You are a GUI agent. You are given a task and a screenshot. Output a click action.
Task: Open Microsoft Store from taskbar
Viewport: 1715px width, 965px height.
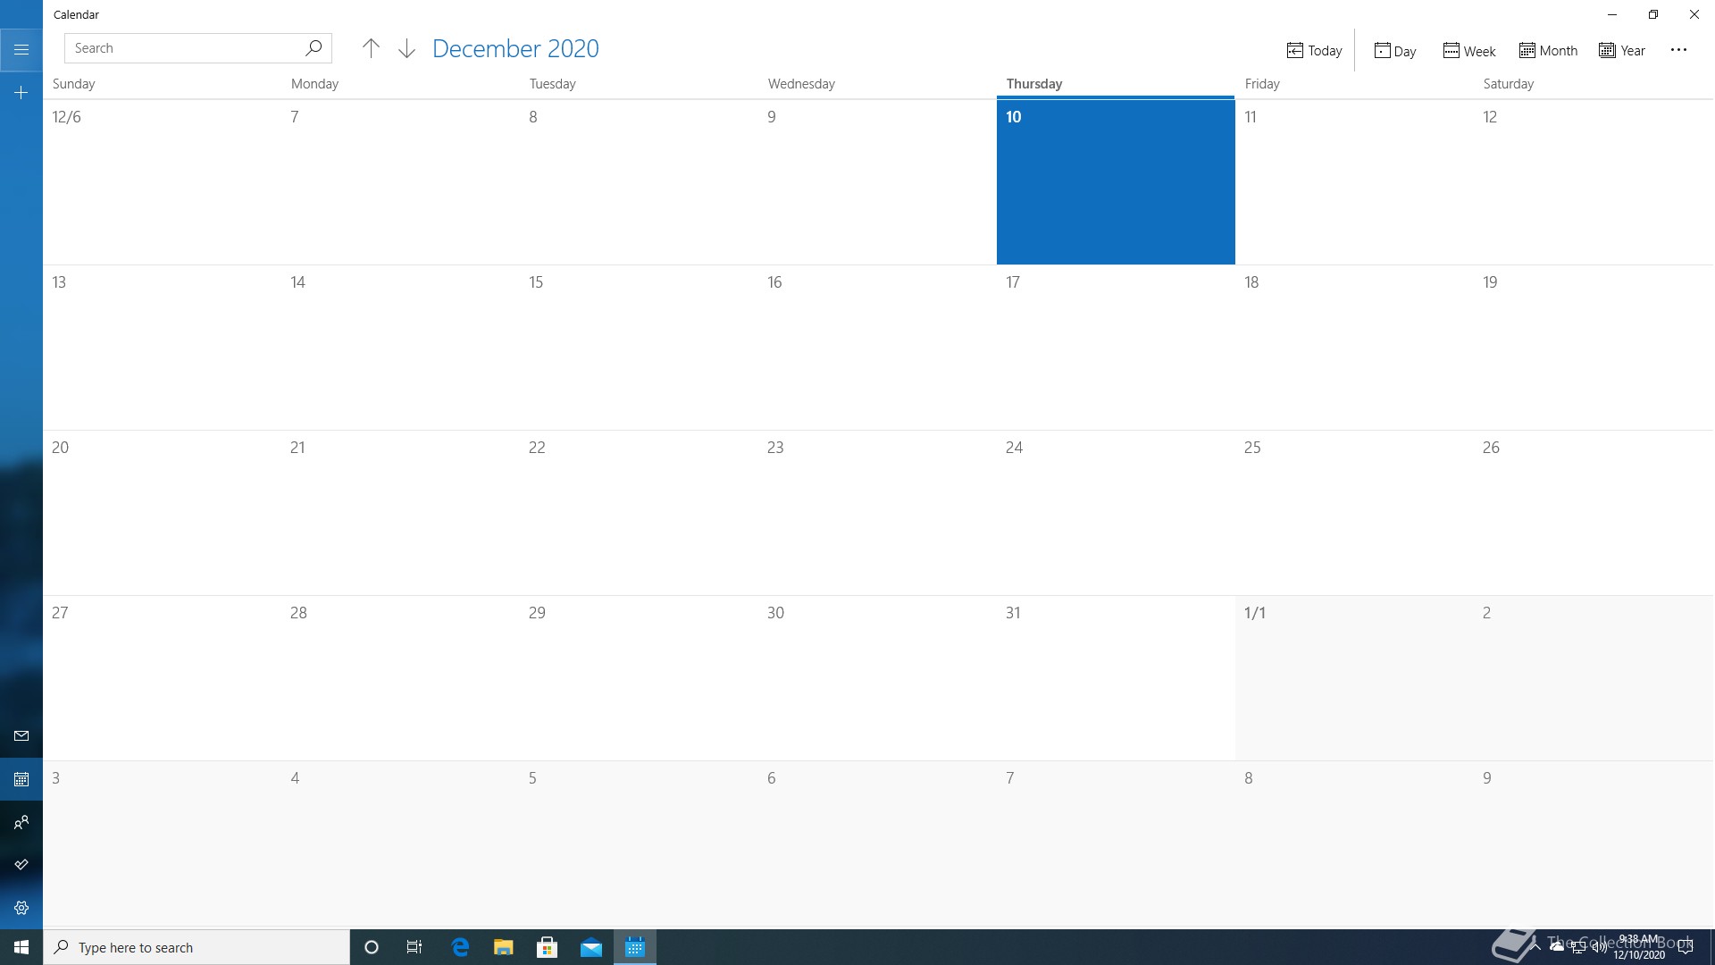(x=548, y=947)
